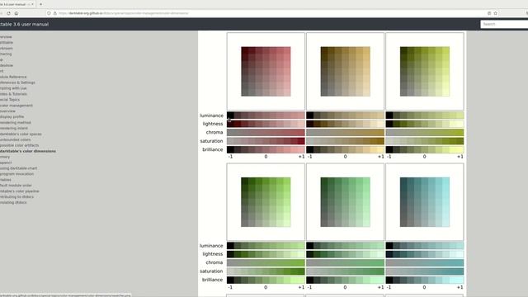
Task: Click the olive brilliance gradient strip
Action: (425, 149)
